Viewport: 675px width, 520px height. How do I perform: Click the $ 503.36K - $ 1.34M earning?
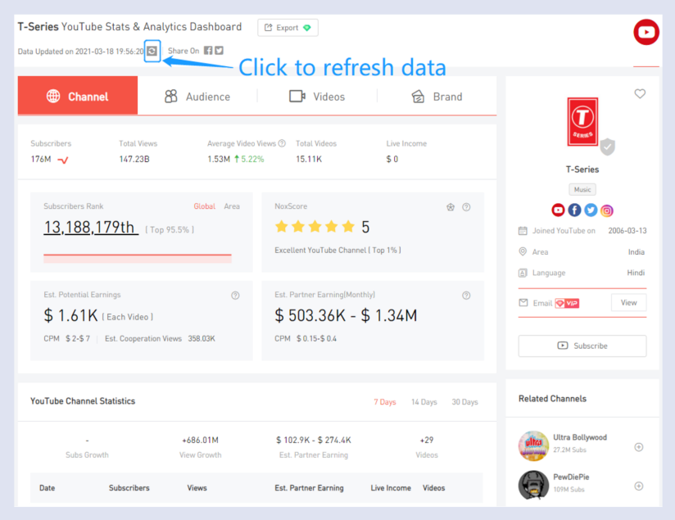(x=346, y=315)
